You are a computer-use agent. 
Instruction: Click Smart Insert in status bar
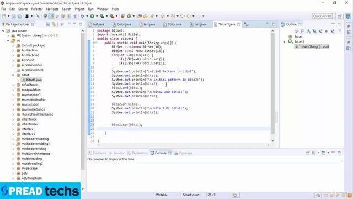coord(191,195)
